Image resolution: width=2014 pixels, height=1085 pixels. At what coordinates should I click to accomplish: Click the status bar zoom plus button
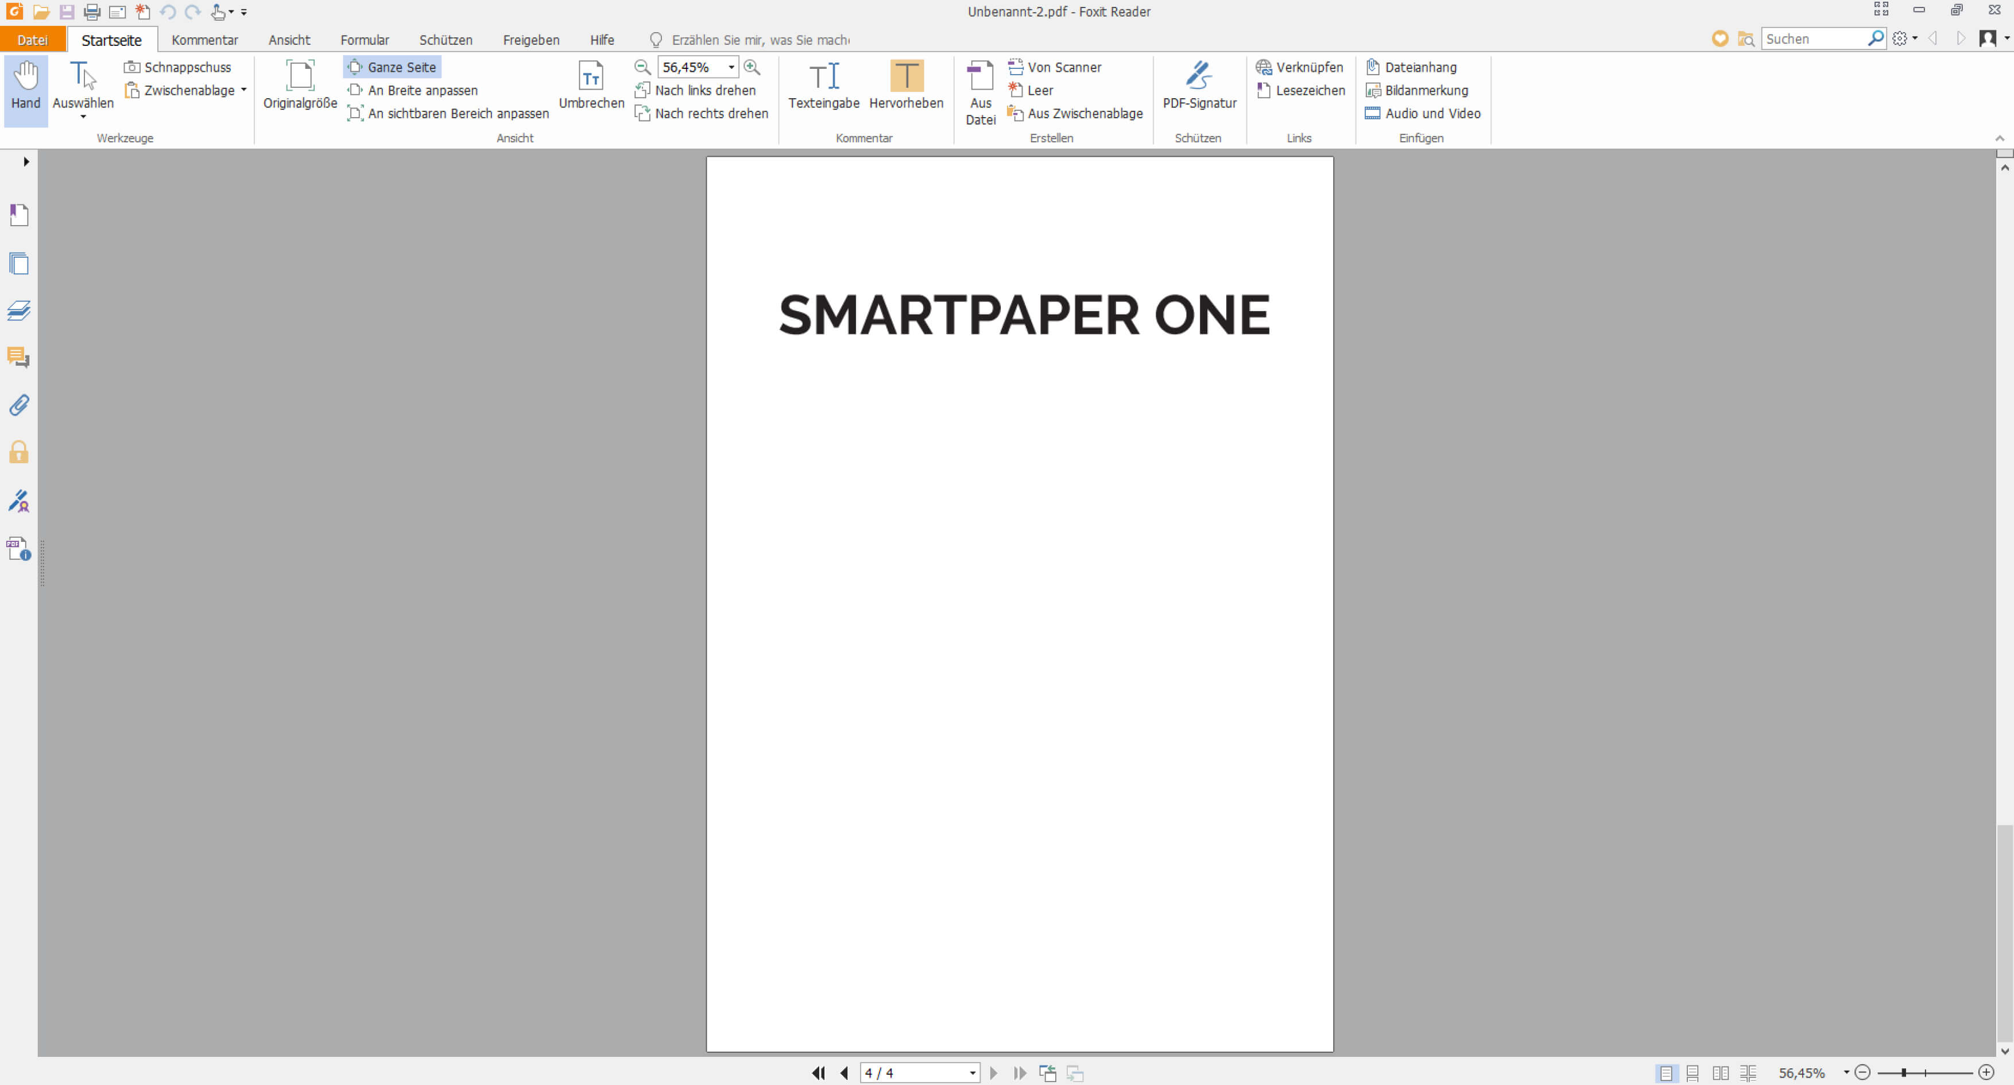(x=1986, y=1072)
